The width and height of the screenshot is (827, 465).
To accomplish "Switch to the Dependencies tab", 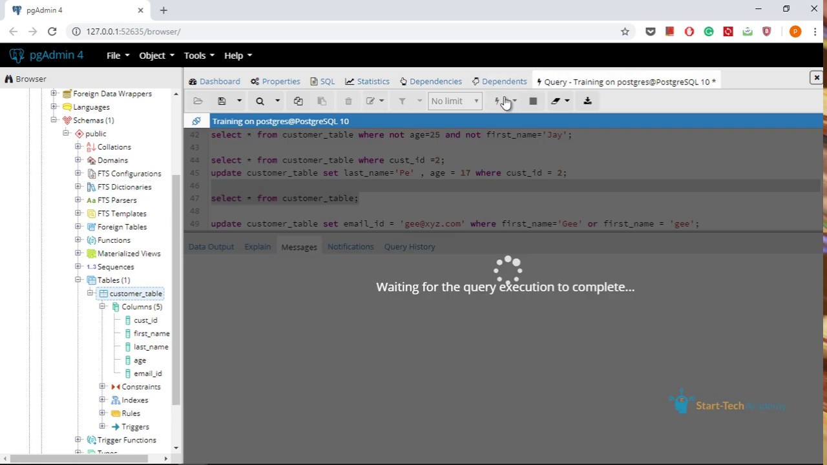I will (430, 81).
